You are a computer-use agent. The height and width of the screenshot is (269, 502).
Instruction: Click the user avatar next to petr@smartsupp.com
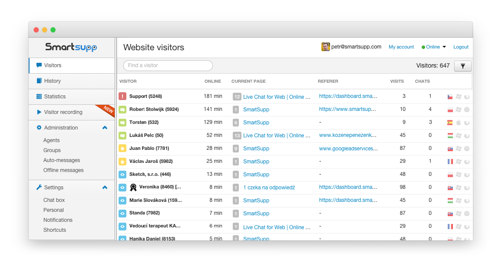tap(325, 47)
